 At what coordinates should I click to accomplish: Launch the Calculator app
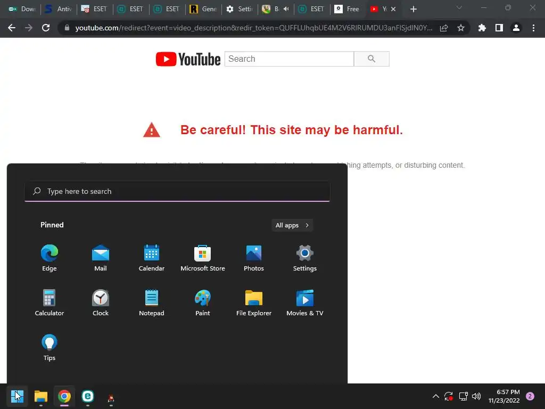[49, 302]
